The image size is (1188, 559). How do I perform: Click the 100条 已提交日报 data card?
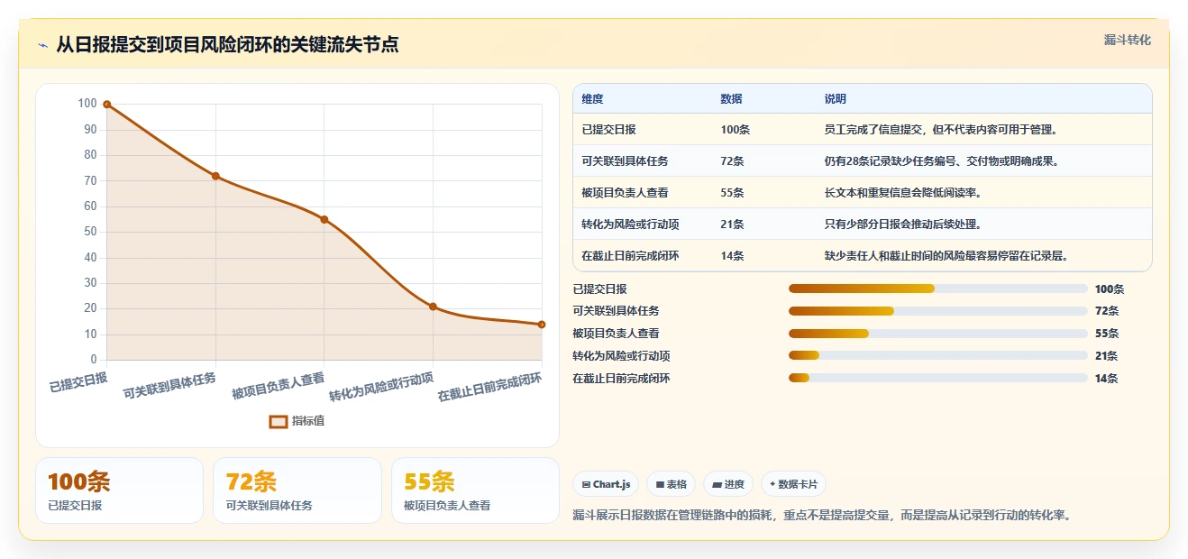tap(119, 490)
